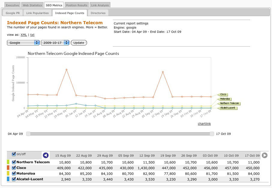Click the Cisco value 450,000

coord(253,168)
